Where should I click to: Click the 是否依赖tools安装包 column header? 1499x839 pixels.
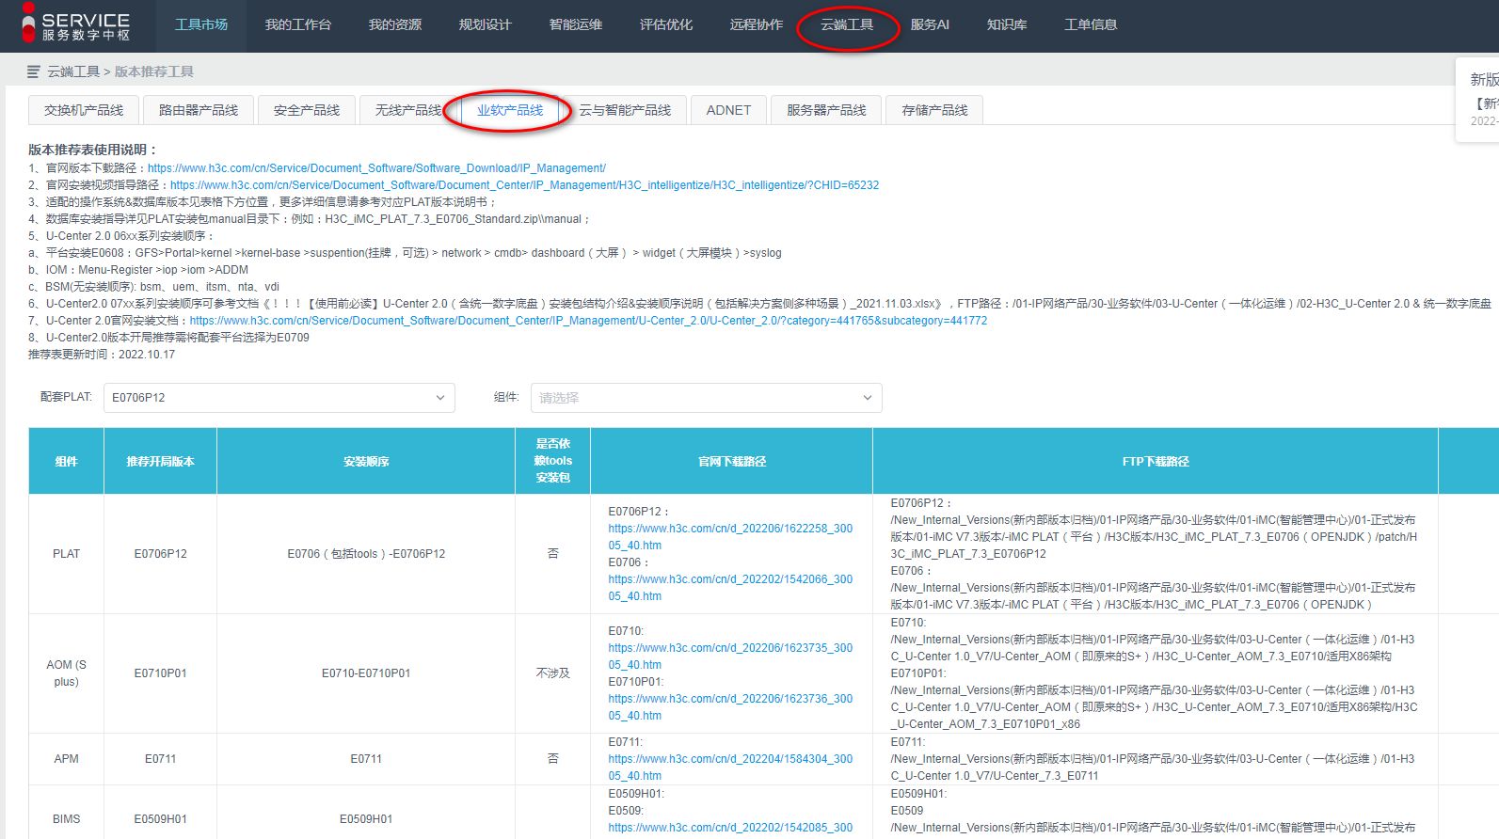click(x=553, y=461)
